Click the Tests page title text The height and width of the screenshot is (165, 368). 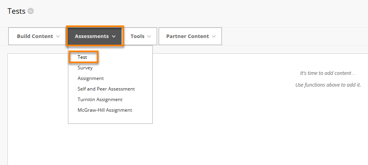(x=16, y=11)
